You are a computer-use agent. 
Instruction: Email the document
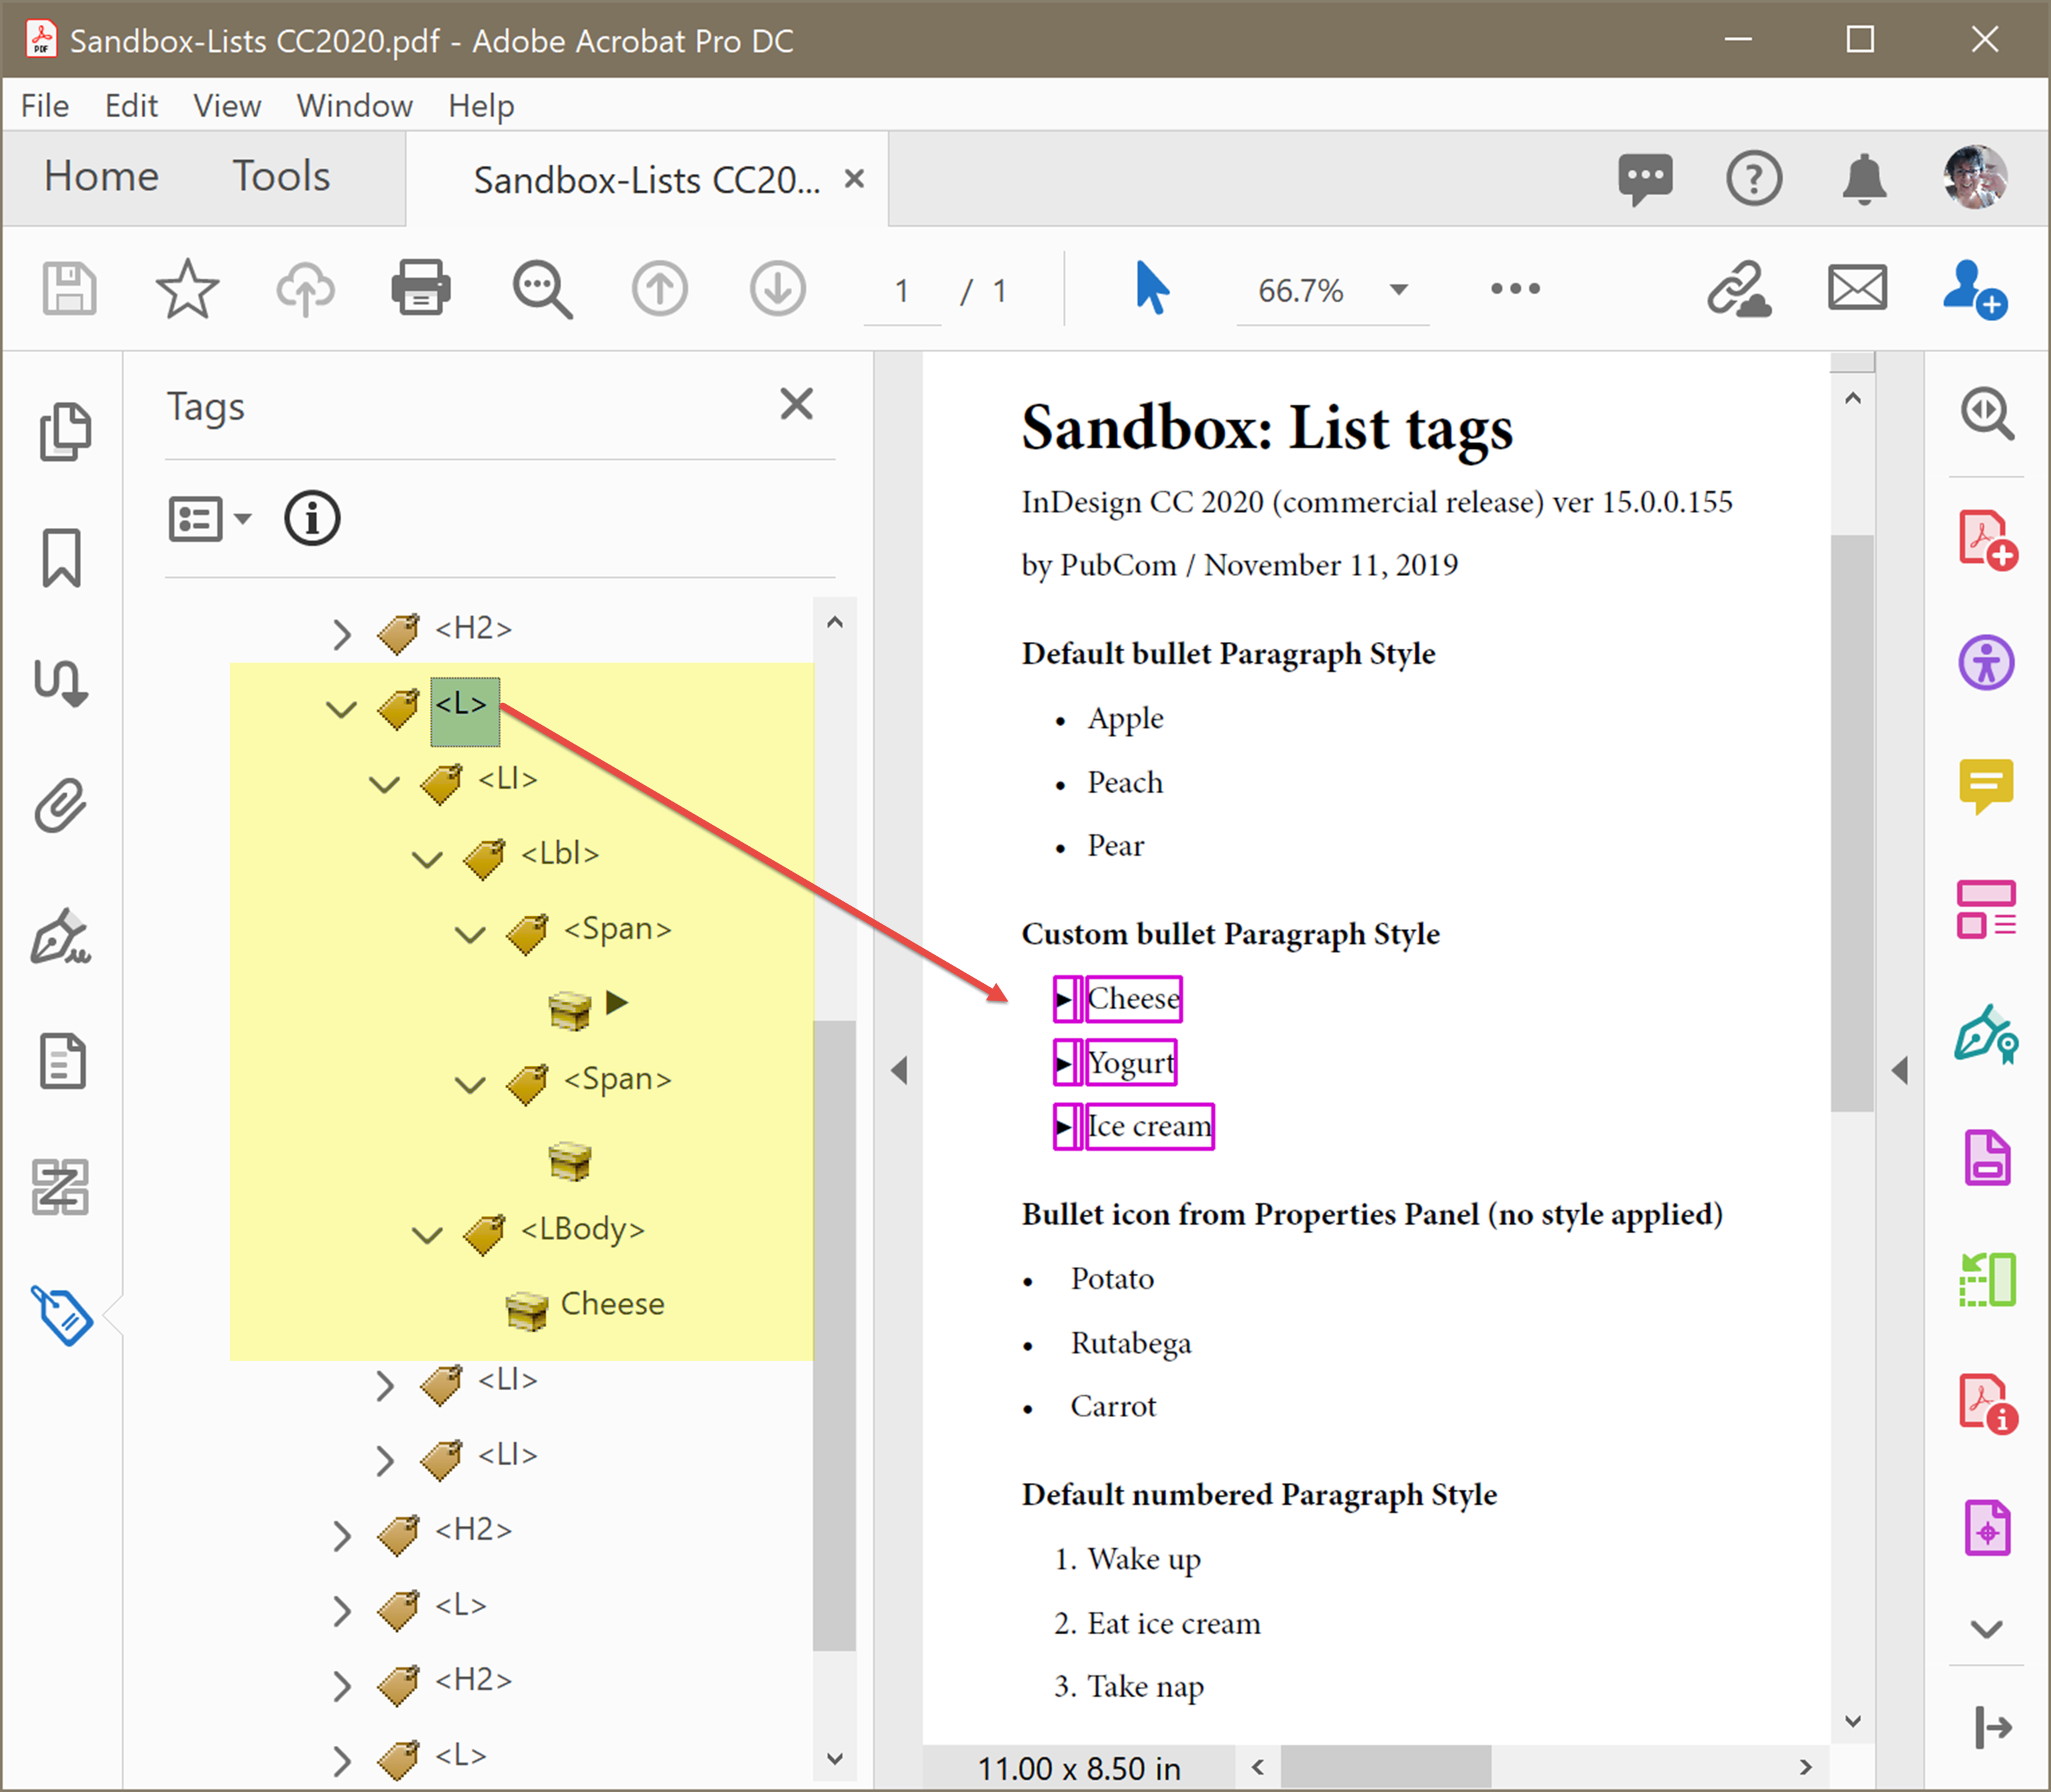click(x=1857, y=288)
